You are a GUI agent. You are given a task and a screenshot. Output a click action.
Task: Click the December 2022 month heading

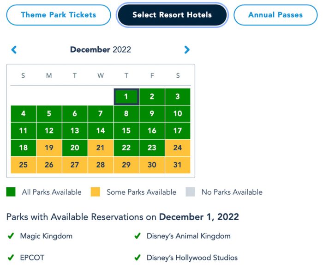101,50
